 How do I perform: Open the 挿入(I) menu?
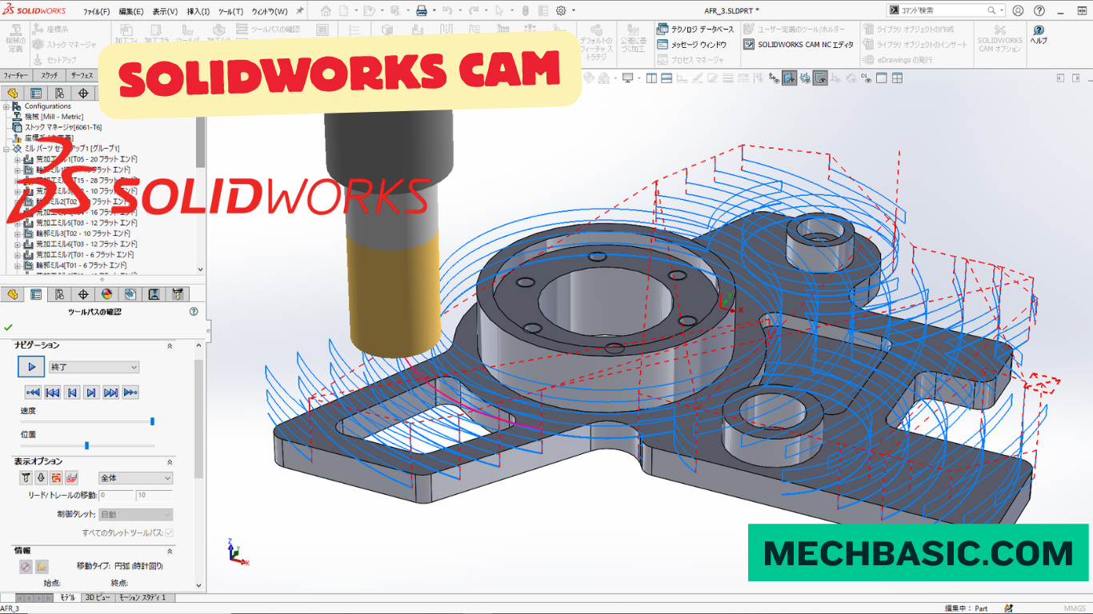[x=198, y=11]
